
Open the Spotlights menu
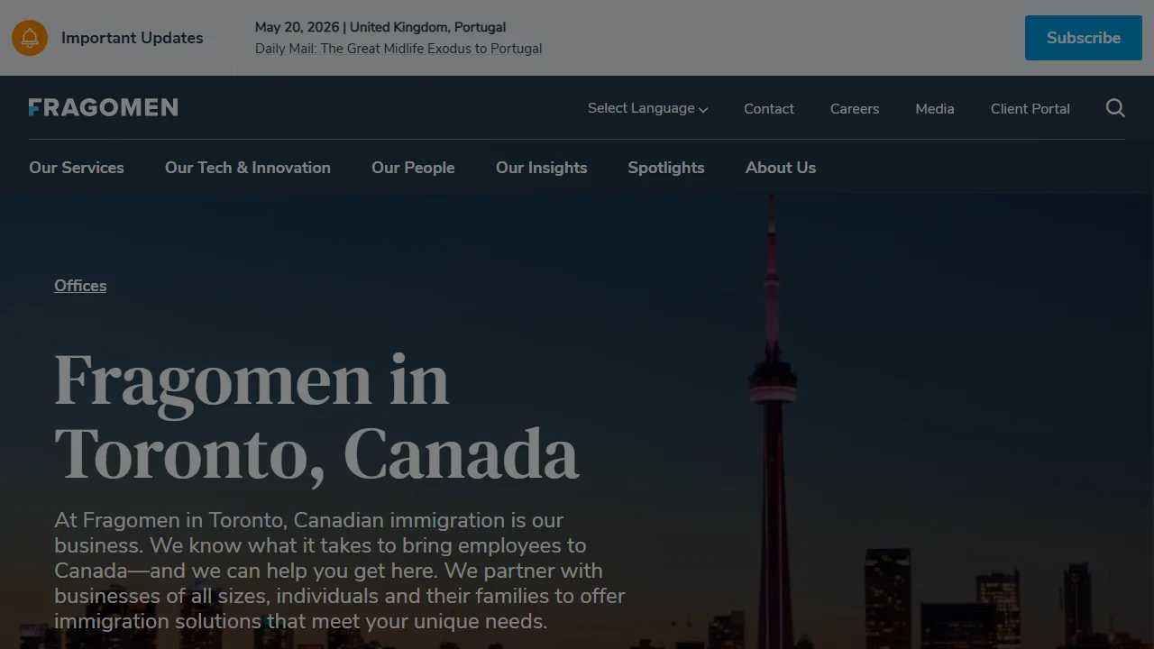pos(666,168)
